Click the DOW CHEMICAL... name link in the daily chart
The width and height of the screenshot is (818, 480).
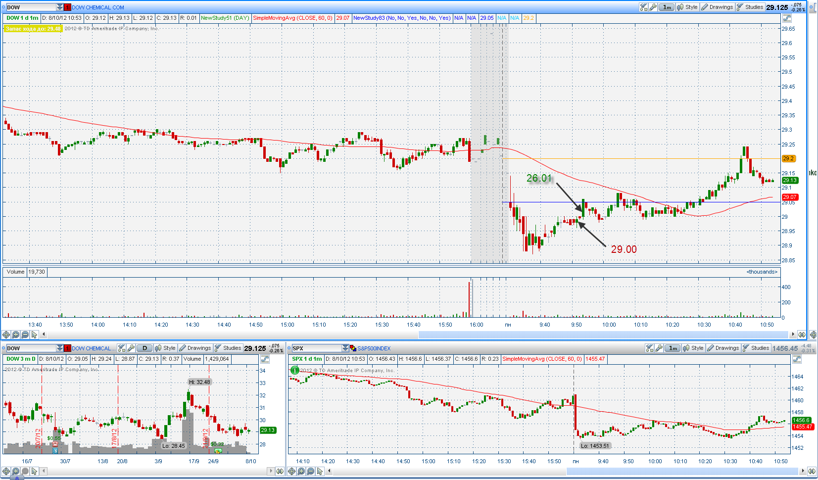pyautogui.click(x=94, y=348)
